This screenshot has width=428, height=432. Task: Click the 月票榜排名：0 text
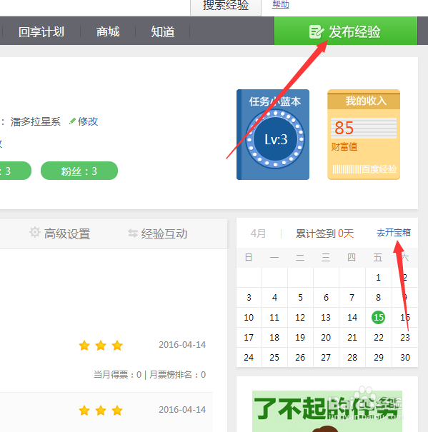click(x=178, y=375)
